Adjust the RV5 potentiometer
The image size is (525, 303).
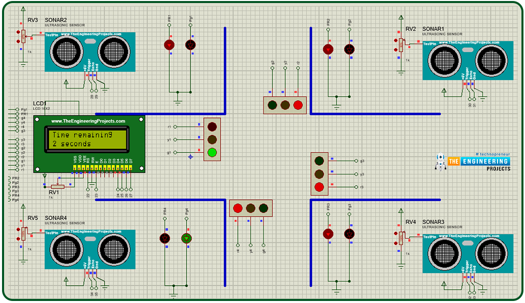click(x=23, y=234)
